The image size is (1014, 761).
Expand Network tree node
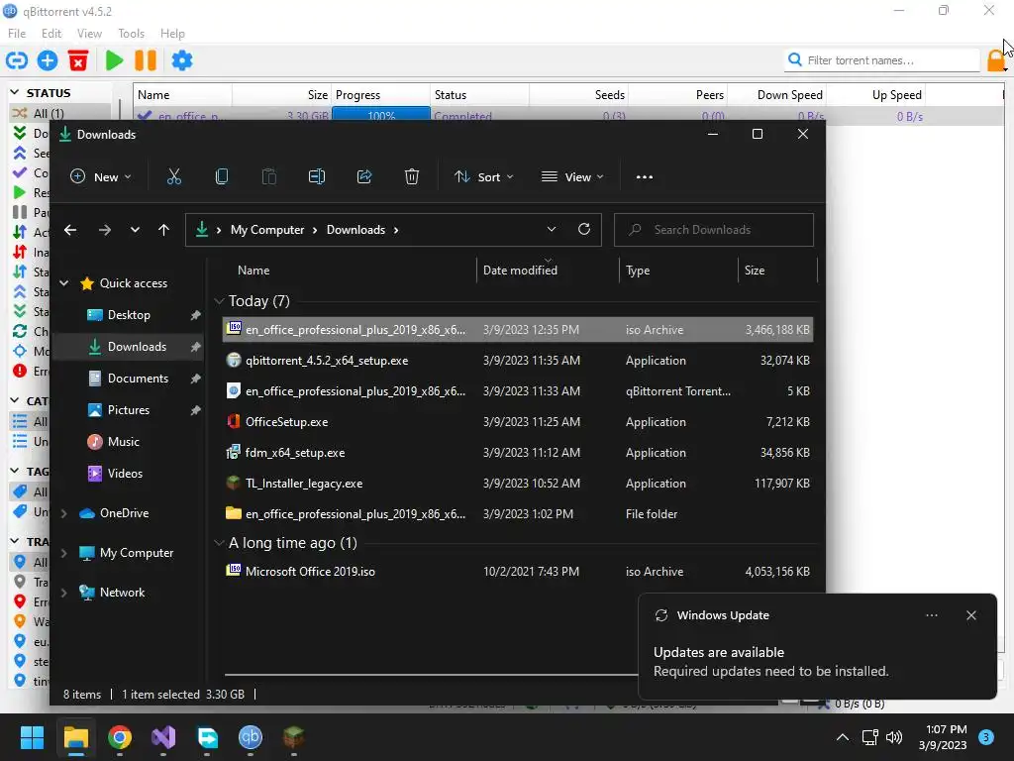pos(64,593)
